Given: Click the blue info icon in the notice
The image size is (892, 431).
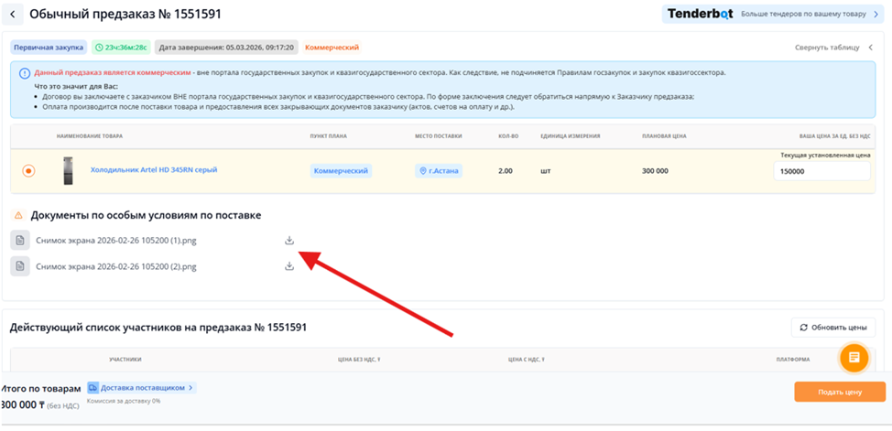Looking at the screenshot, I should [24, 72].
